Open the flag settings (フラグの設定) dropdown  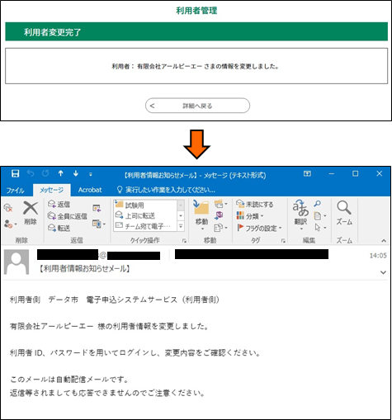click(x=259, y=228)
